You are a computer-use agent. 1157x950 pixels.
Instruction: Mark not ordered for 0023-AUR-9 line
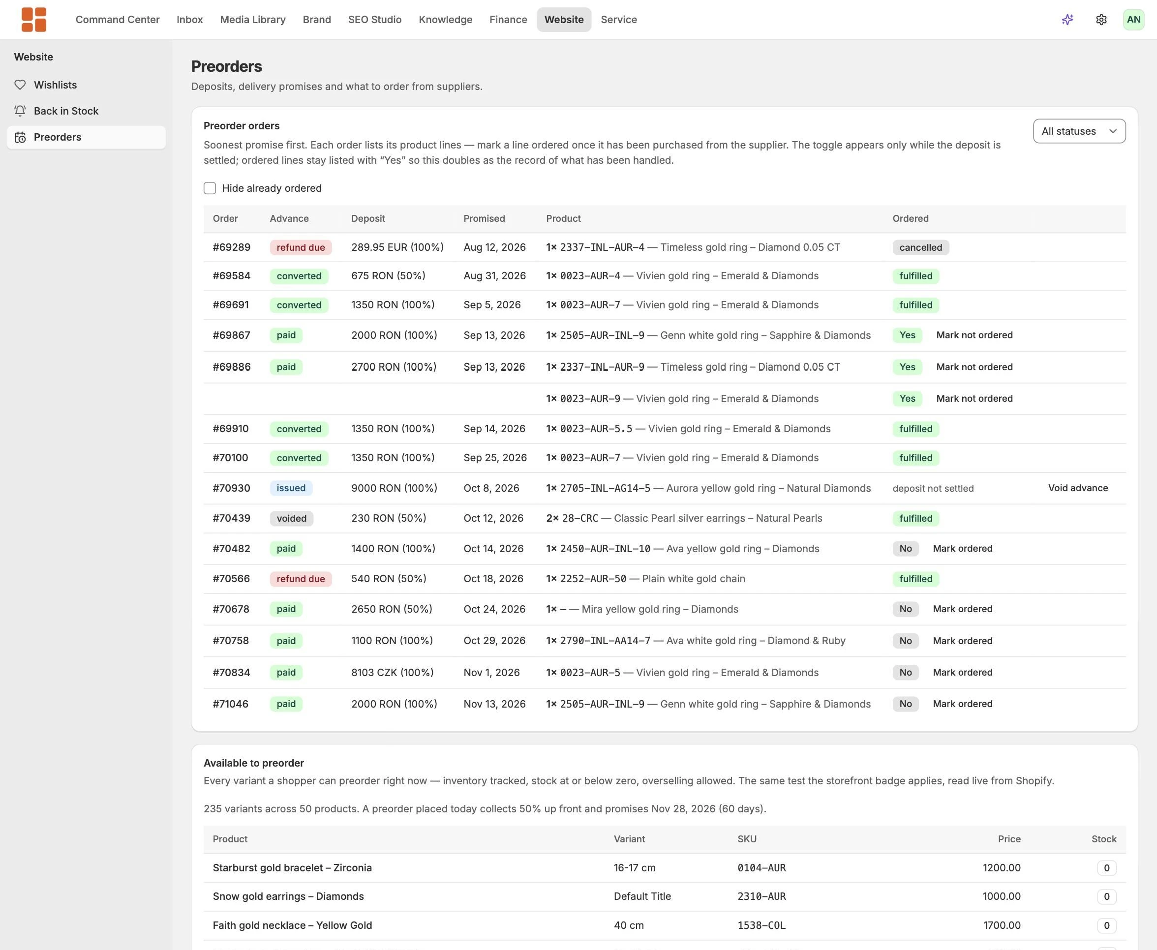974,398
